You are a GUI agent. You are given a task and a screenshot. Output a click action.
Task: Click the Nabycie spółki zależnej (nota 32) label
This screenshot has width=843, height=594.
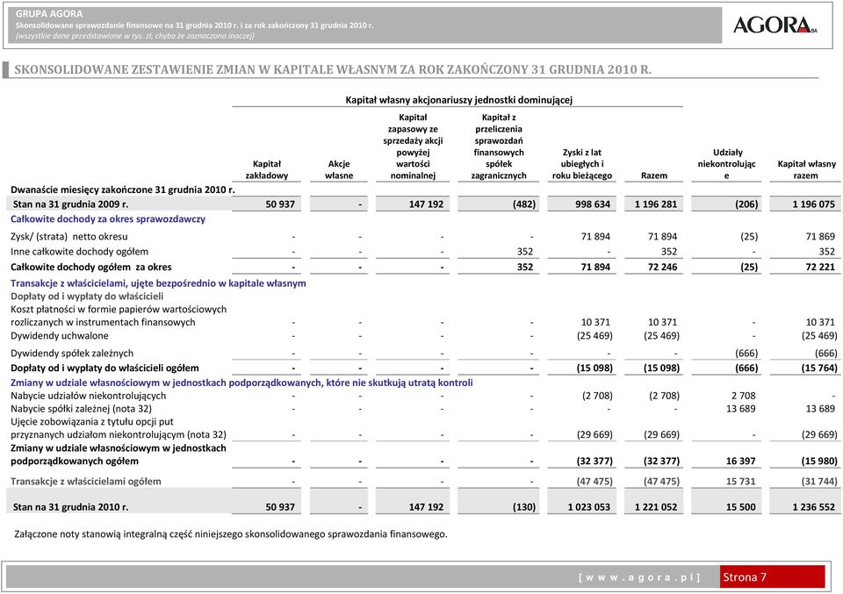[x=81, y=409]
